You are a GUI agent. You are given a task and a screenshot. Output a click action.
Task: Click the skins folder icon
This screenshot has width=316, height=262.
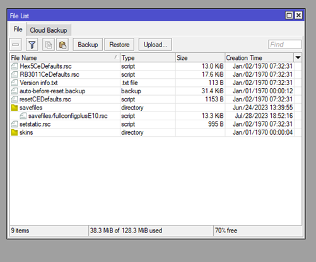15,132
